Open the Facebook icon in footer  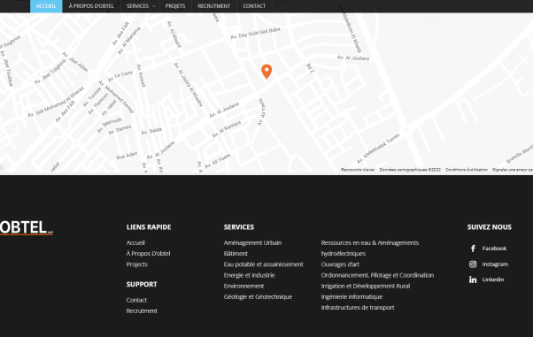pyautogui.click(x=473, y=249)
